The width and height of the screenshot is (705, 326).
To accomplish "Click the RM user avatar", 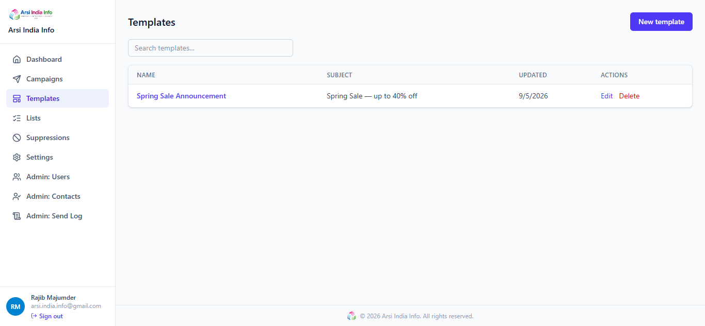I will click(x=15, y=306).
